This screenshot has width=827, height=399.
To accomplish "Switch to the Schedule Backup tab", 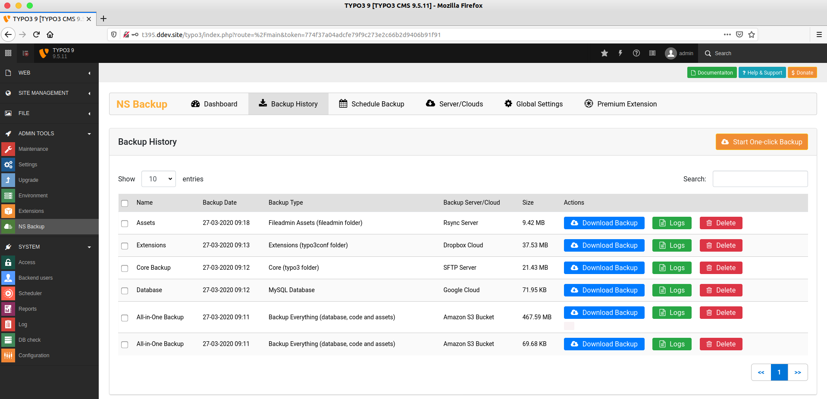I will [372, 104].
